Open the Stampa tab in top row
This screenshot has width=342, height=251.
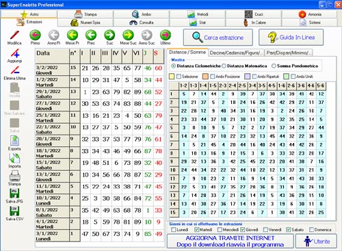(x=85, y=14)
